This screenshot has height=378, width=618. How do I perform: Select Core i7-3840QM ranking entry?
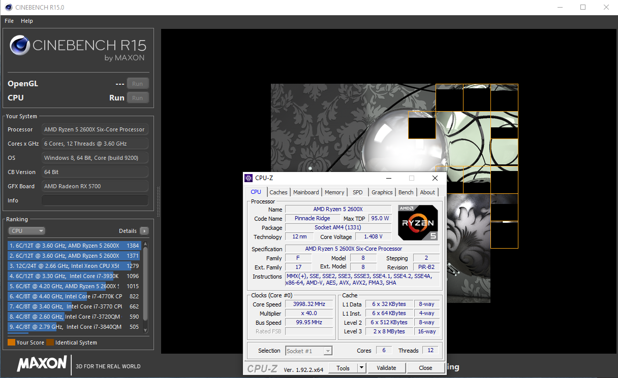point(74,327)
